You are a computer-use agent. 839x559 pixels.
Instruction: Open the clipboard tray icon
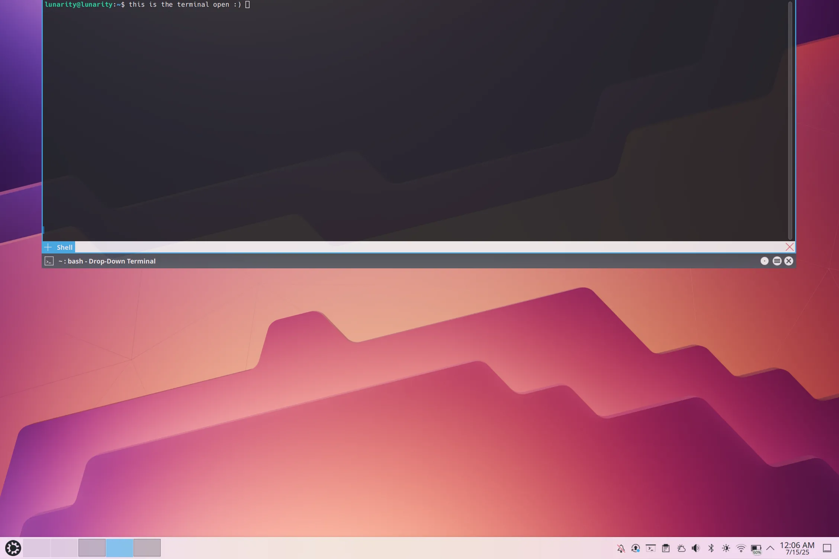(666, 548)
